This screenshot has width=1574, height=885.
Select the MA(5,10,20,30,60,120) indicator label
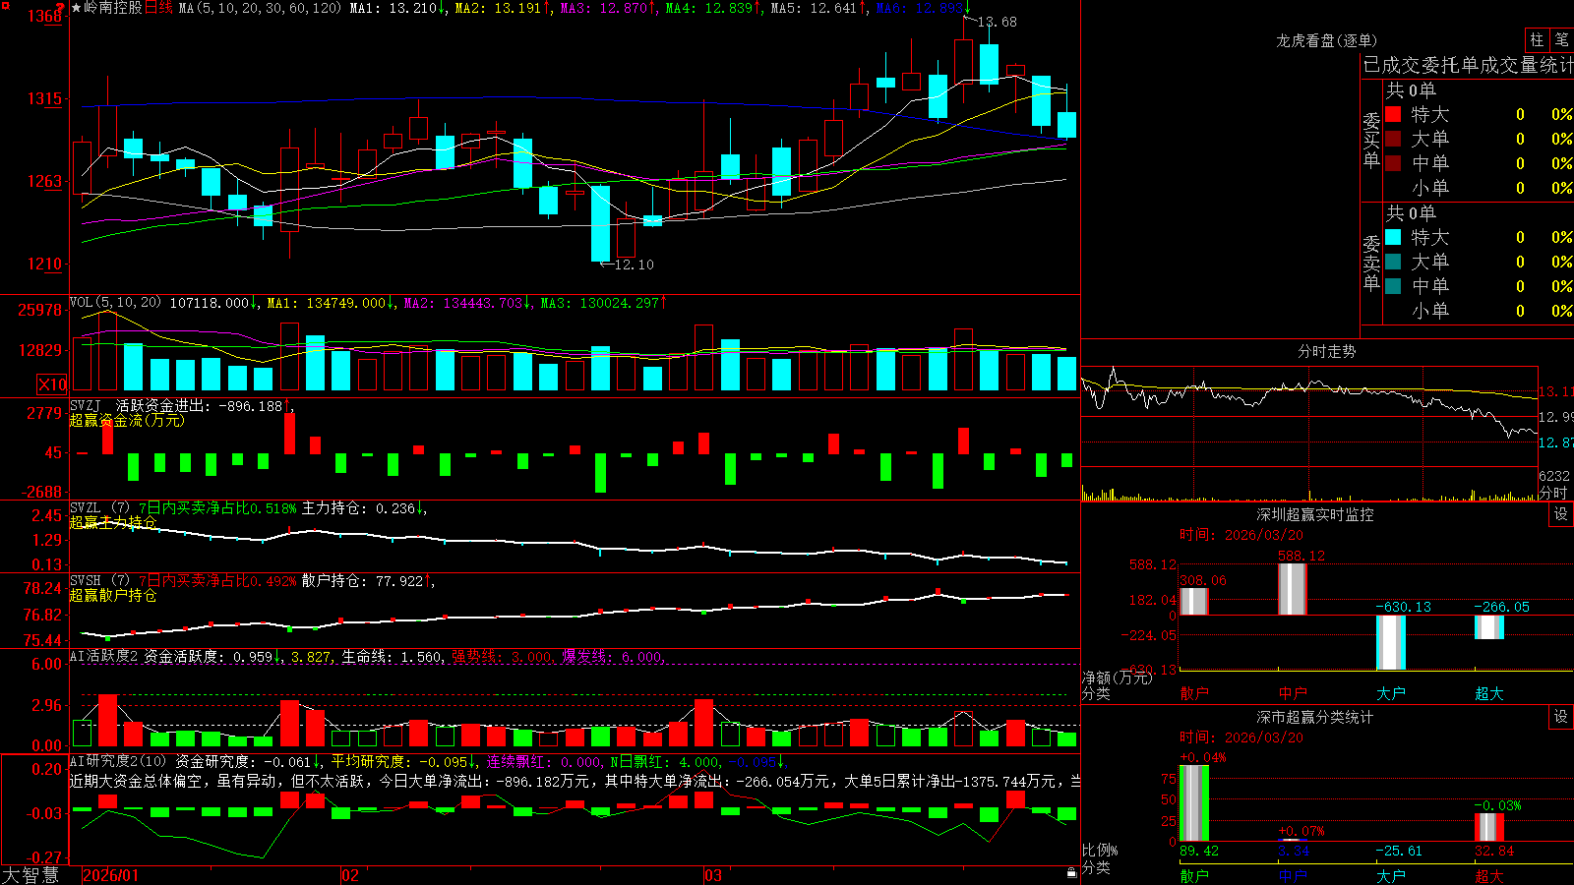click(x=260, y=8)
